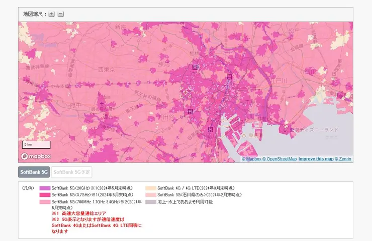Click the 5 km scale bar
The height and width of the screenshot is (241, 372).
[x=36, y=145]
